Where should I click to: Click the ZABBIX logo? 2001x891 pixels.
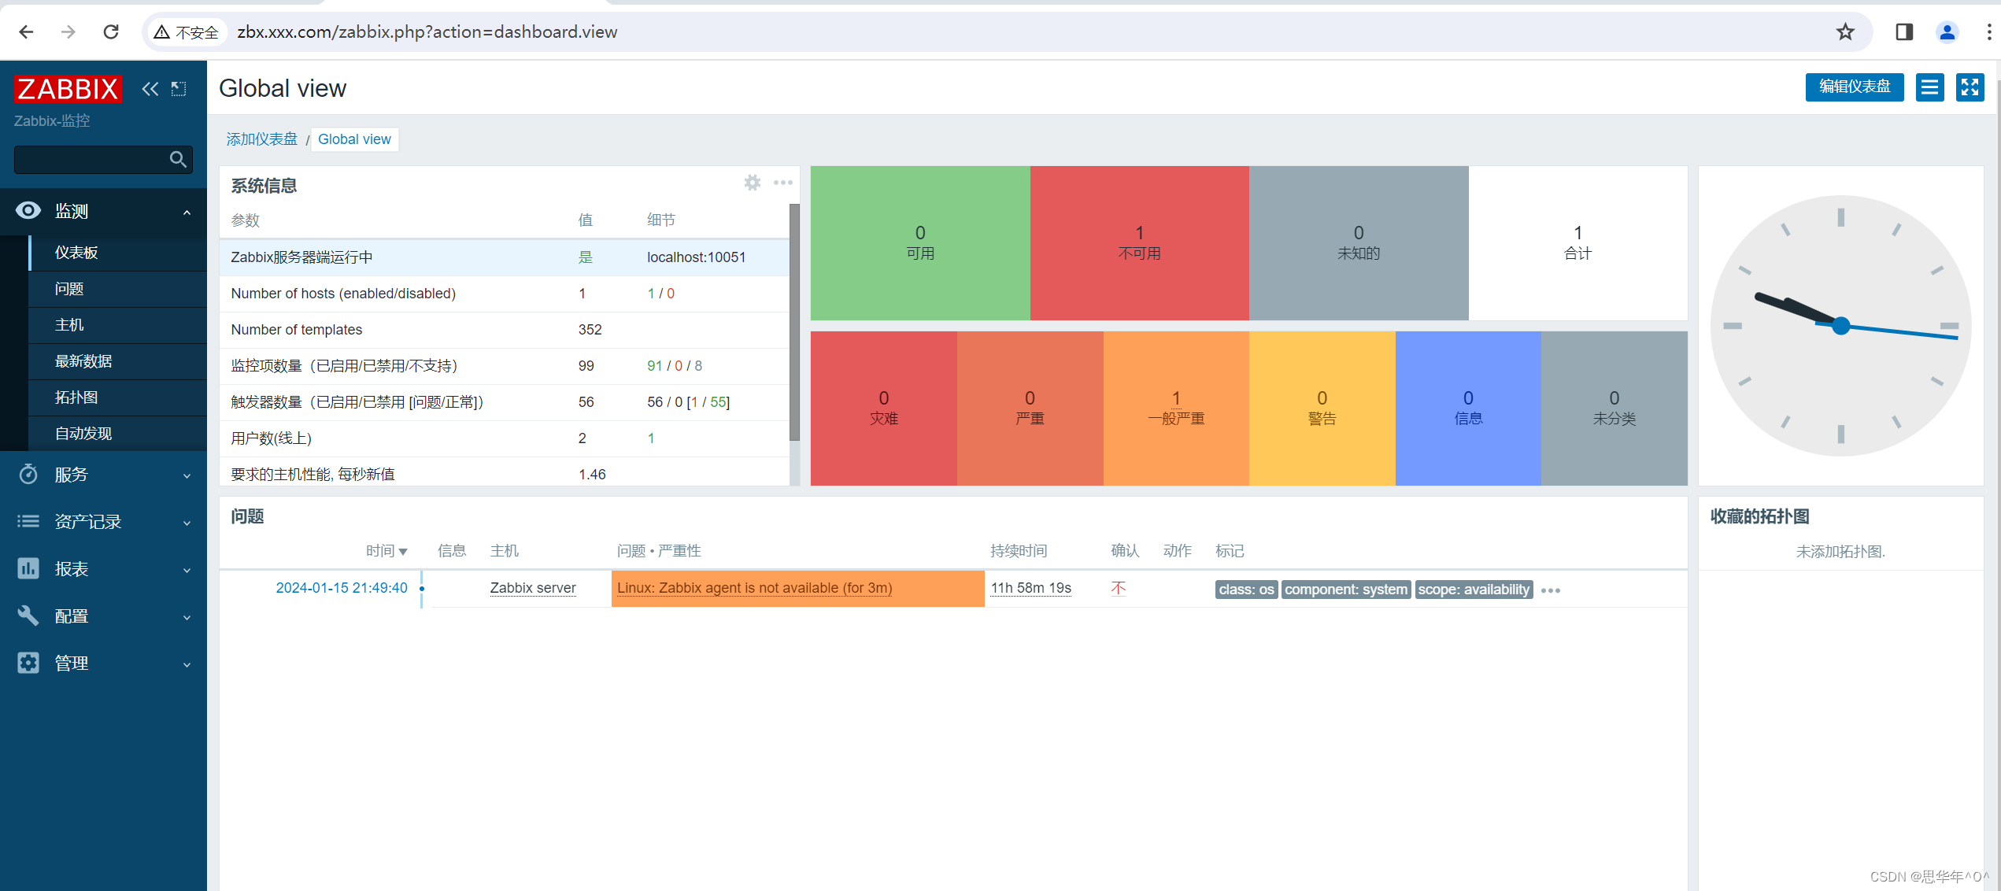click(68, 89)
